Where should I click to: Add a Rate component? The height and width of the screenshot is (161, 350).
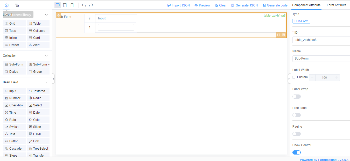coord(14,120)
